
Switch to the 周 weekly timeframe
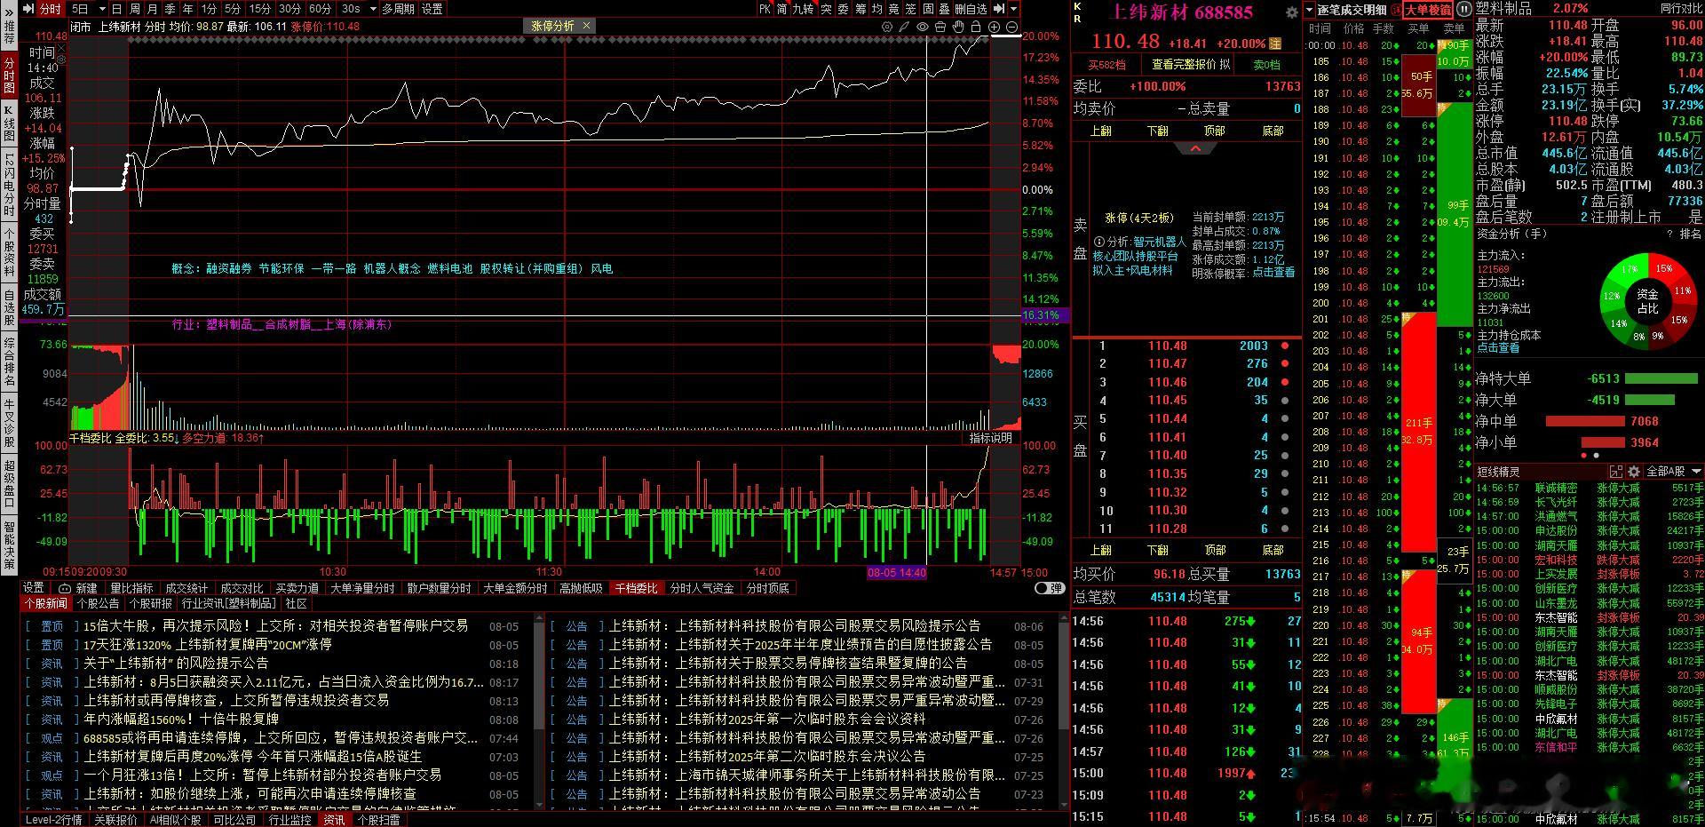[134, 9]
